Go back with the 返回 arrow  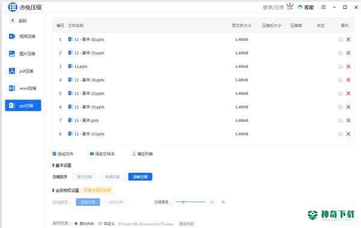point(13,20)
